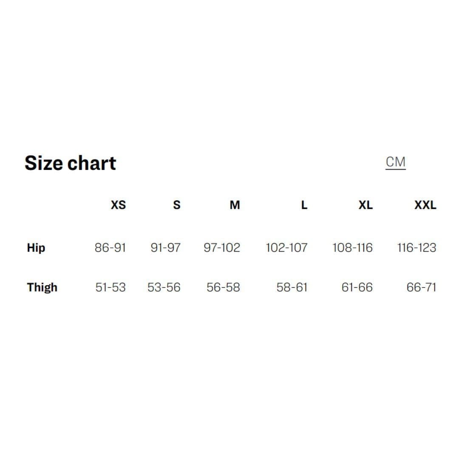The height and width of the screenshot is (459, 459).
Task: Click the 102-107 hip measurement
Action: click(286, 248)
